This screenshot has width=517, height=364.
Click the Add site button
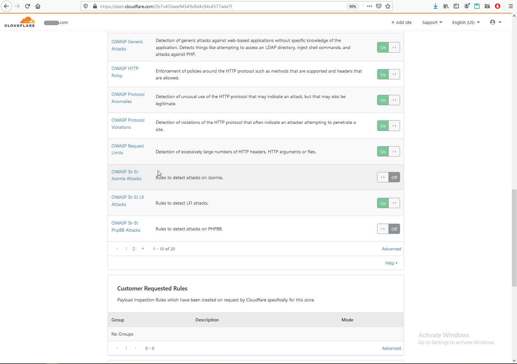point(401,22)
